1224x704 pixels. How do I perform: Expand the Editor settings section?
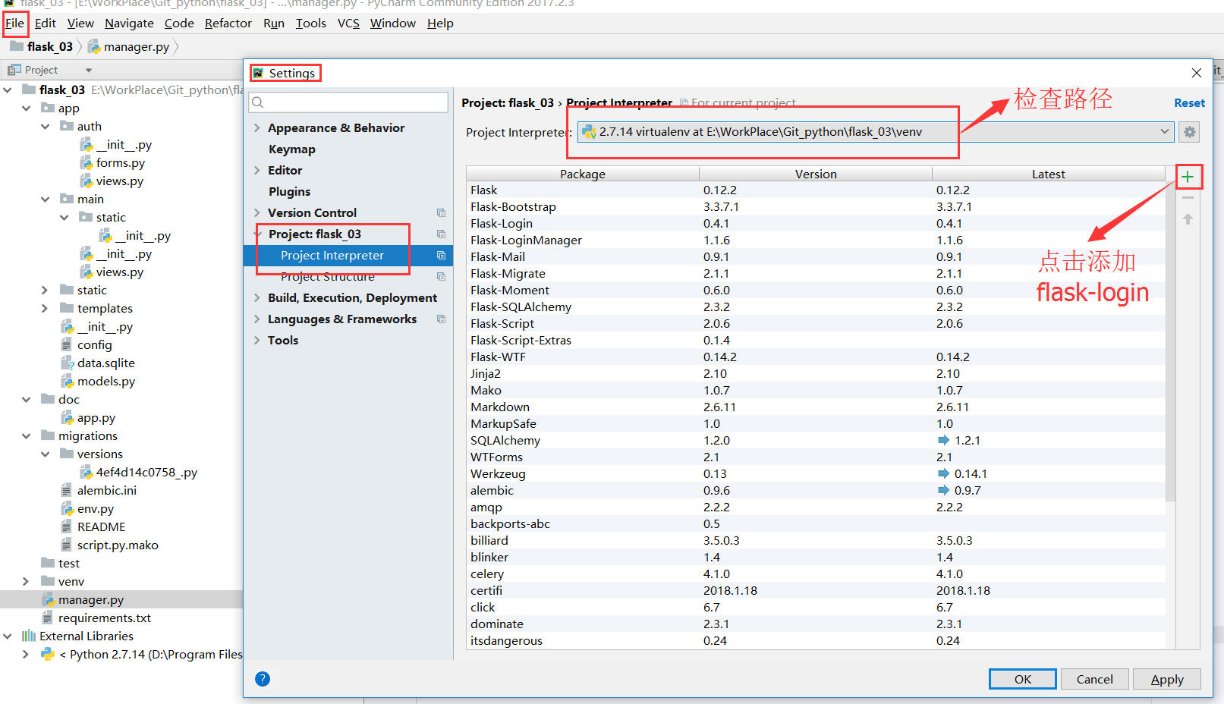[257, 171]
